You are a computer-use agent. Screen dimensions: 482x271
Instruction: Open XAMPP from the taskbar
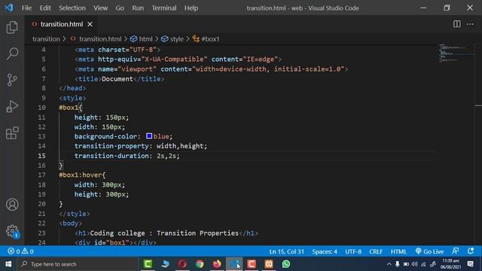coord(269,264)
